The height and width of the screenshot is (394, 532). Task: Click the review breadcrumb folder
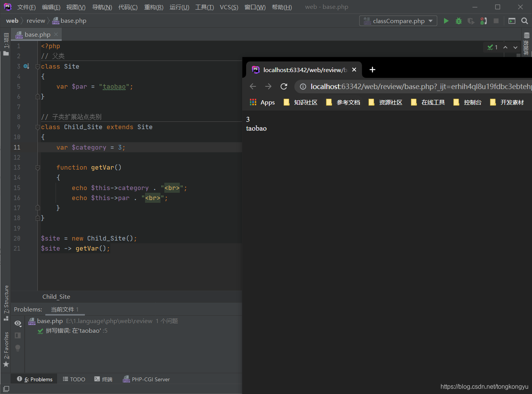(36, 21)
